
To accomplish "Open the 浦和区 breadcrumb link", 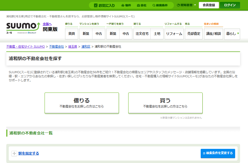I will (x=86, y=47).
